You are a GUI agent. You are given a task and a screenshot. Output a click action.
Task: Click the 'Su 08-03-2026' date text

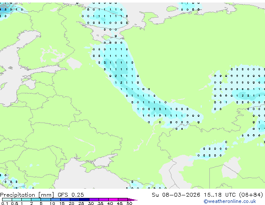176,195
